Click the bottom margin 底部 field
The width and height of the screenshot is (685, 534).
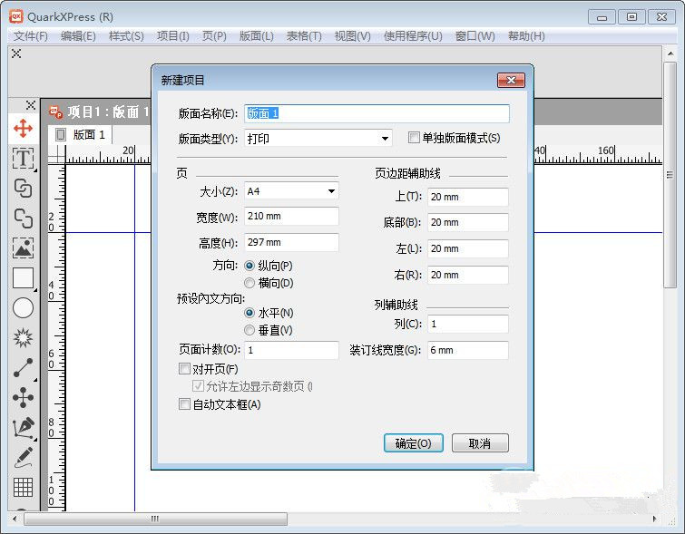point(468,223)
